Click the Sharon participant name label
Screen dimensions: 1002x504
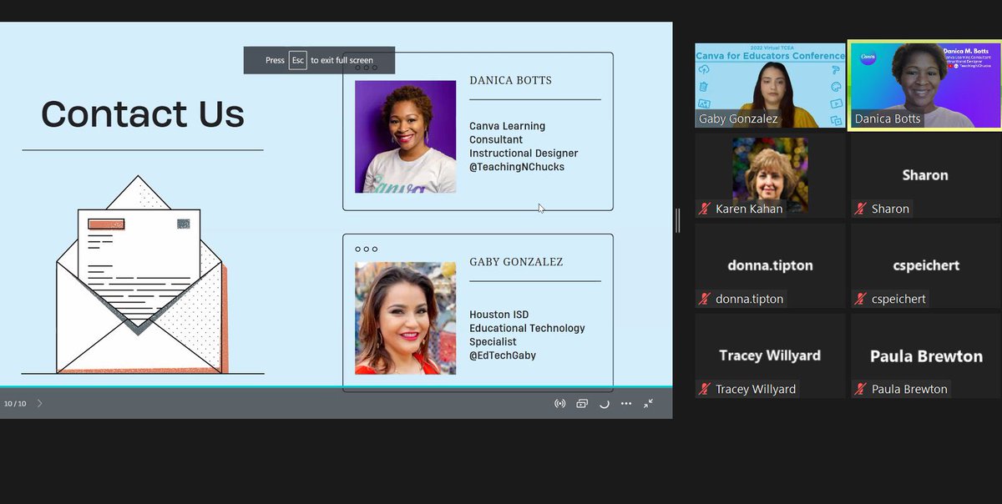click(890, 209)
